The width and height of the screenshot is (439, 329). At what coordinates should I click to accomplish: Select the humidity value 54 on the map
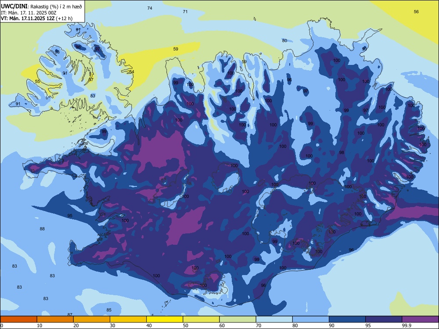132,72
